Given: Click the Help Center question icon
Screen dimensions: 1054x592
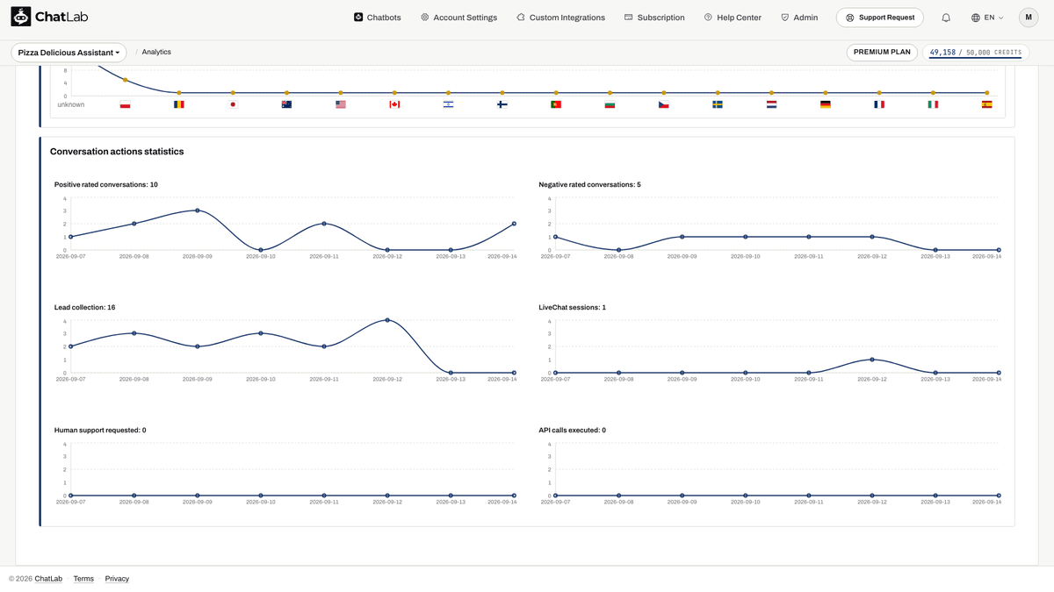Looking at the screenshot, I should (x=708, y=18).
